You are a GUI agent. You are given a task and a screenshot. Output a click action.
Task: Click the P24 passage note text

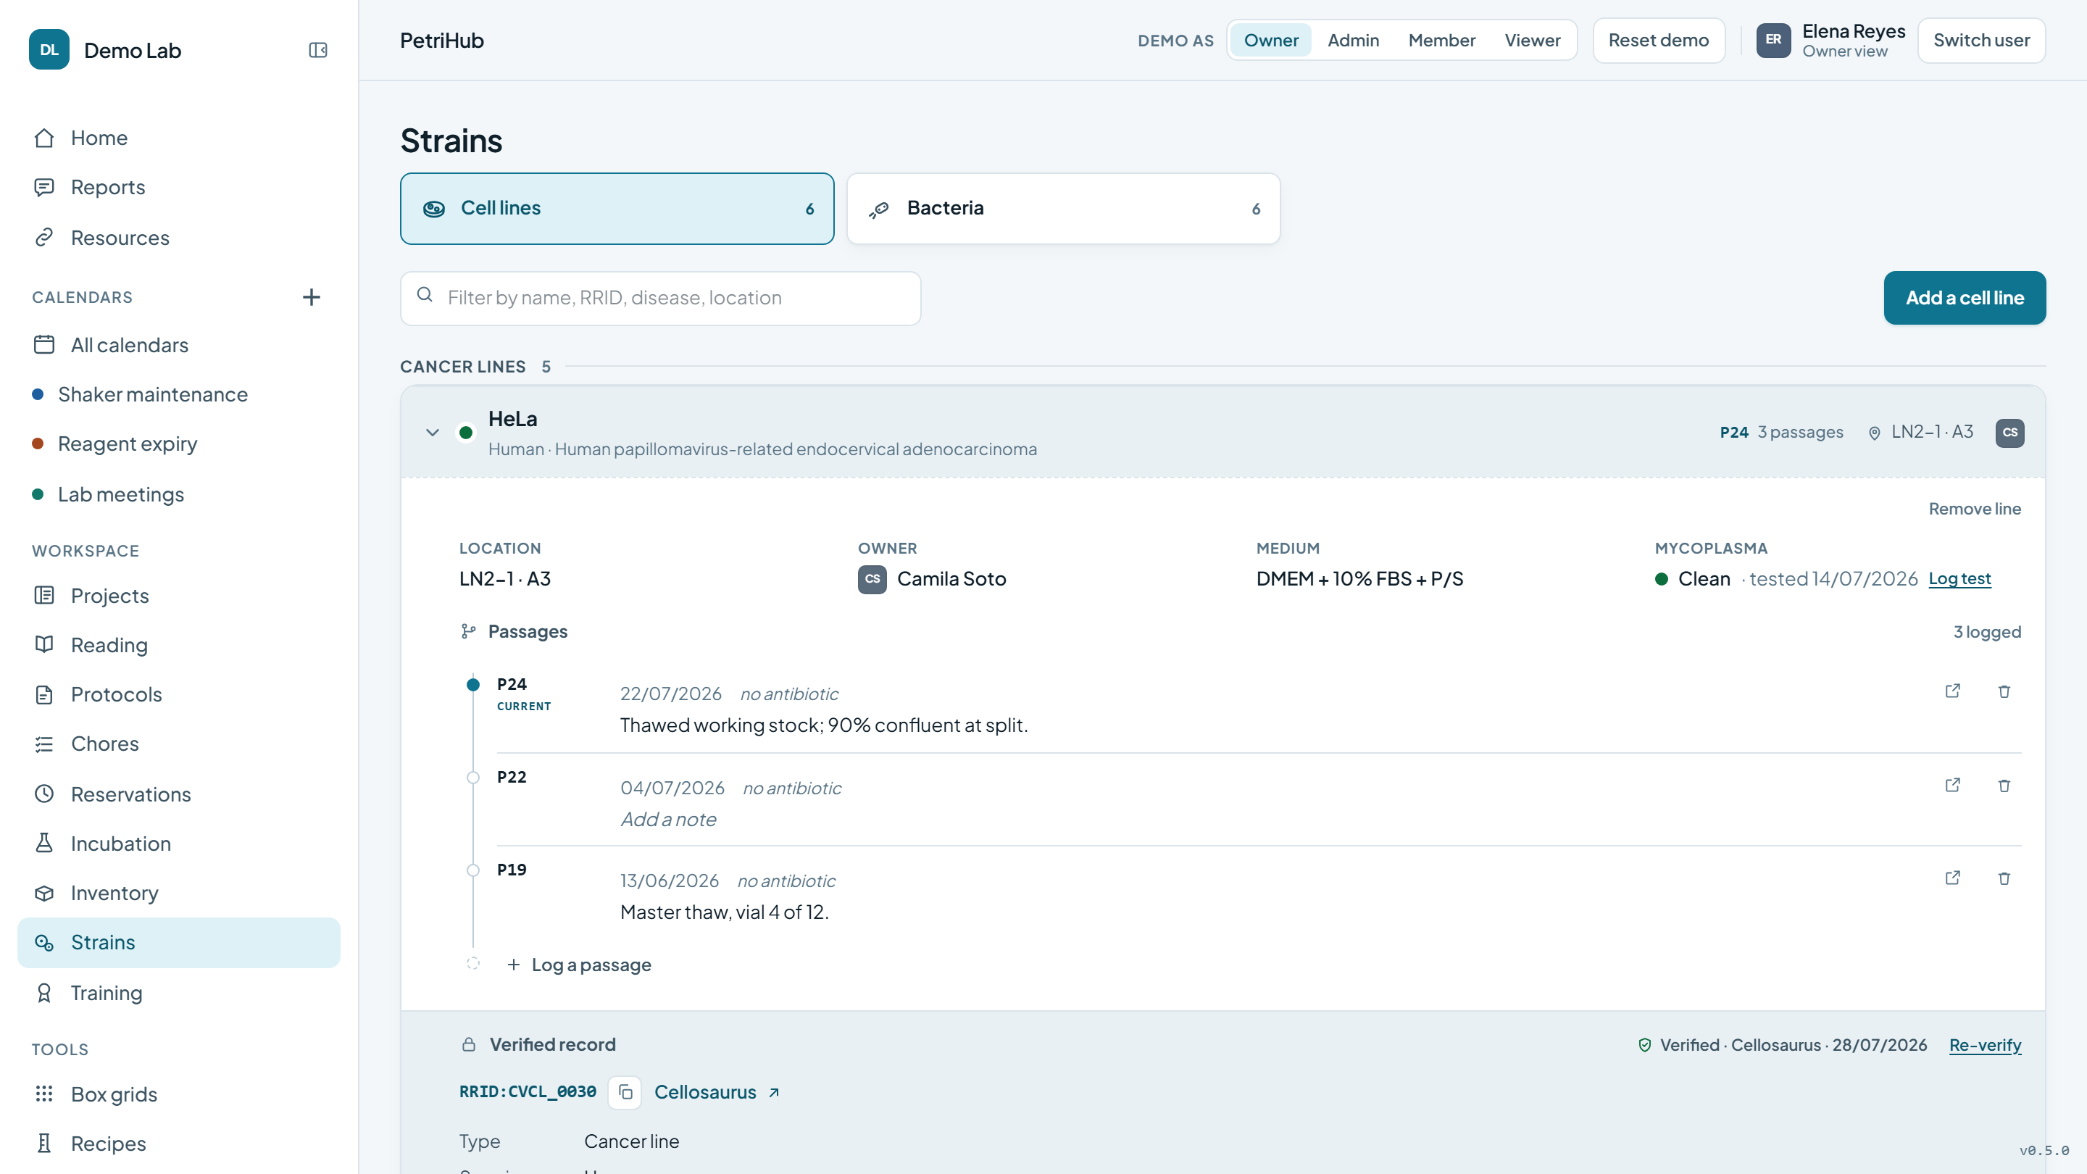(824, 725)
